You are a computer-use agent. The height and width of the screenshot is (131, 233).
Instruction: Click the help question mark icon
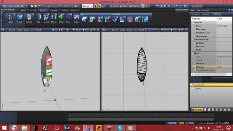pos(26,6)
